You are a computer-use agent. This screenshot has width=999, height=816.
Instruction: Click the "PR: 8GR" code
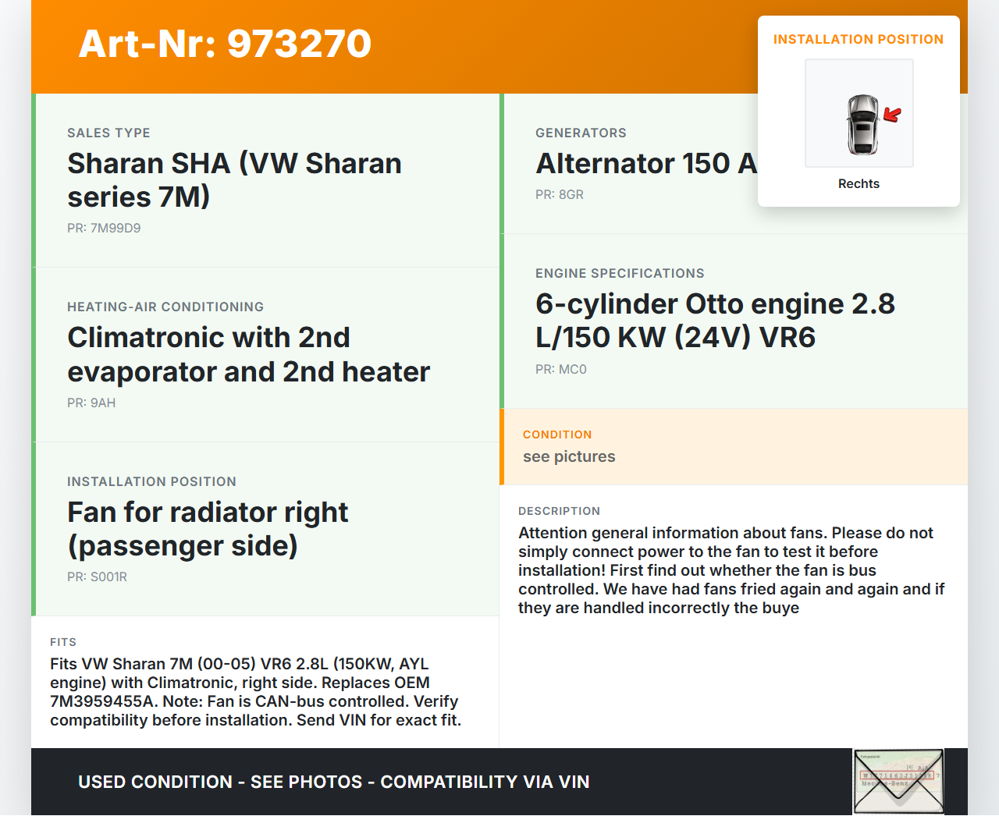coord(560,195)
